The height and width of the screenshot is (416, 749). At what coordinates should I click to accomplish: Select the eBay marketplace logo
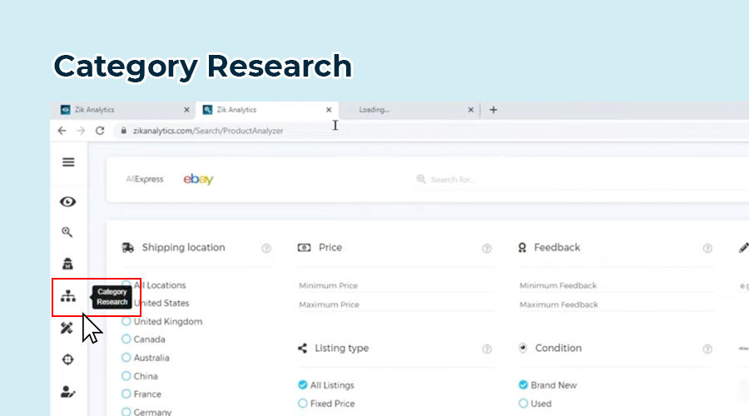pos(198,179)
